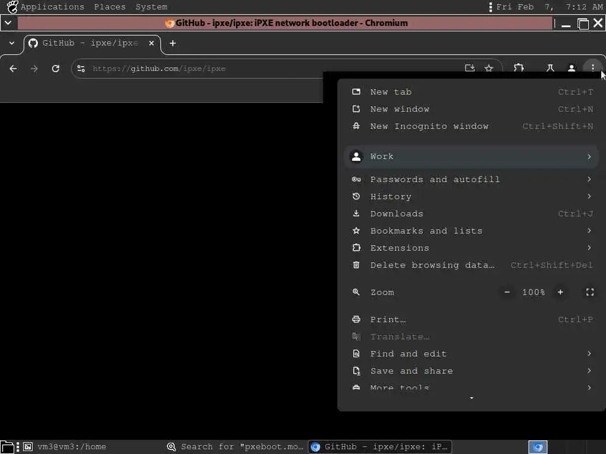Click the forward navigation arrow
Image resolution: width=606 pixels, height=454 pixels.
tap(34, 69)
